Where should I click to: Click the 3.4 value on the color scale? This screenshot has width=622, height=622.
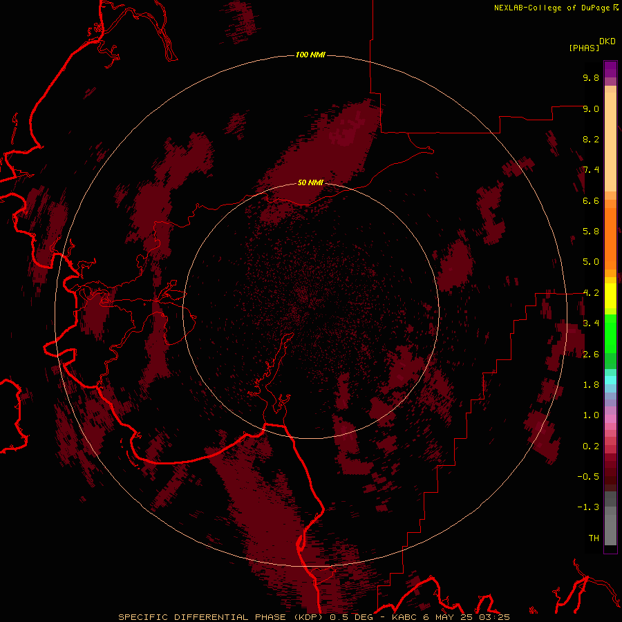tap(591, 323)
